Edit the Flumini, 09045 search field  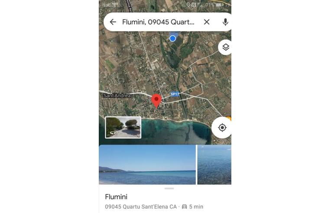[x=158, y=22]
